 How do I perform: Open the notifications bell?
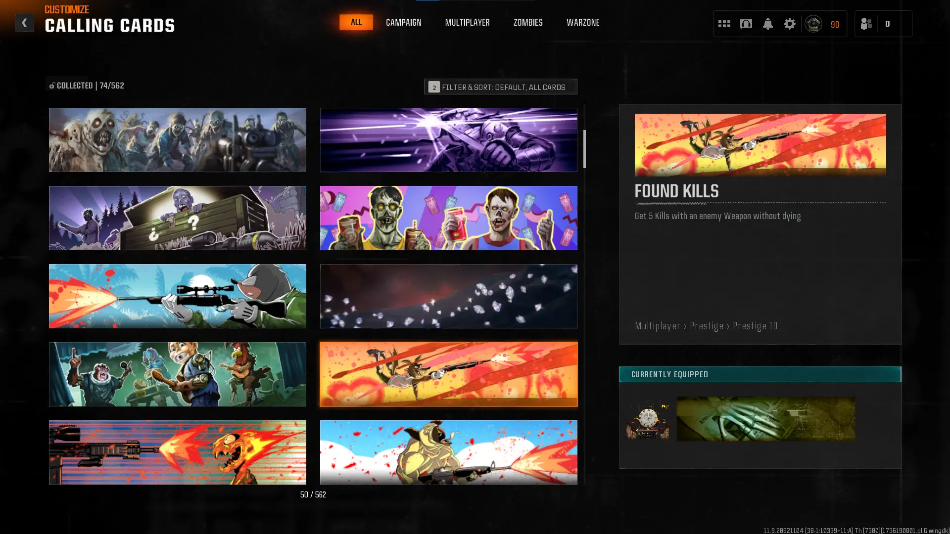click(x=767, y=24)
